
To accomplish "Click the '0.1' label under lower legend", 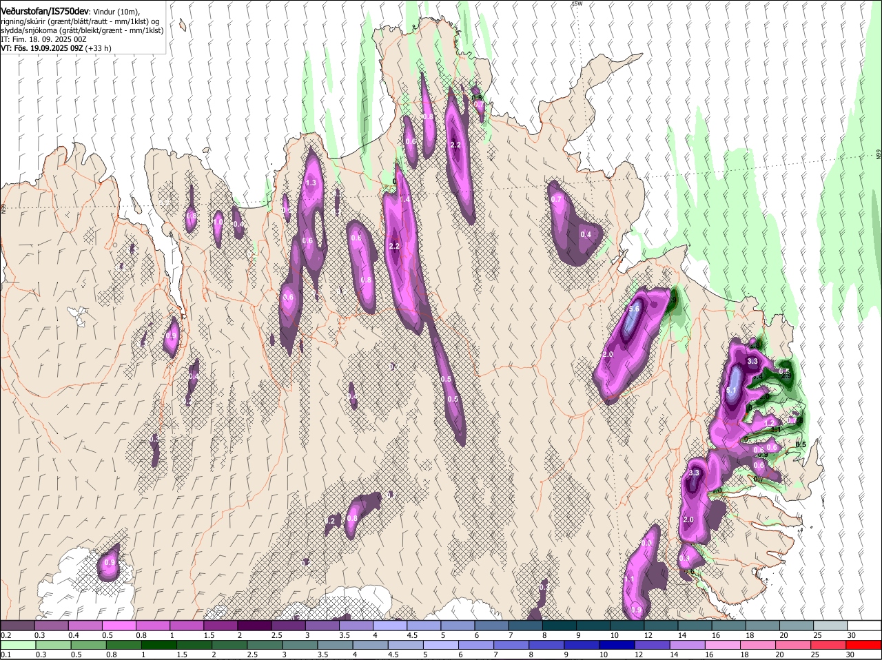I will (x=6, y=654).
